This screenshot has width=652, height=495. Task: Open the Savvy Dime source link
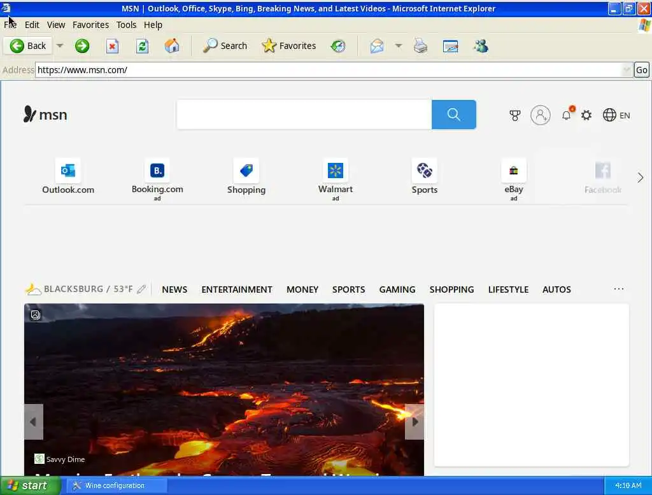[60, 459]
